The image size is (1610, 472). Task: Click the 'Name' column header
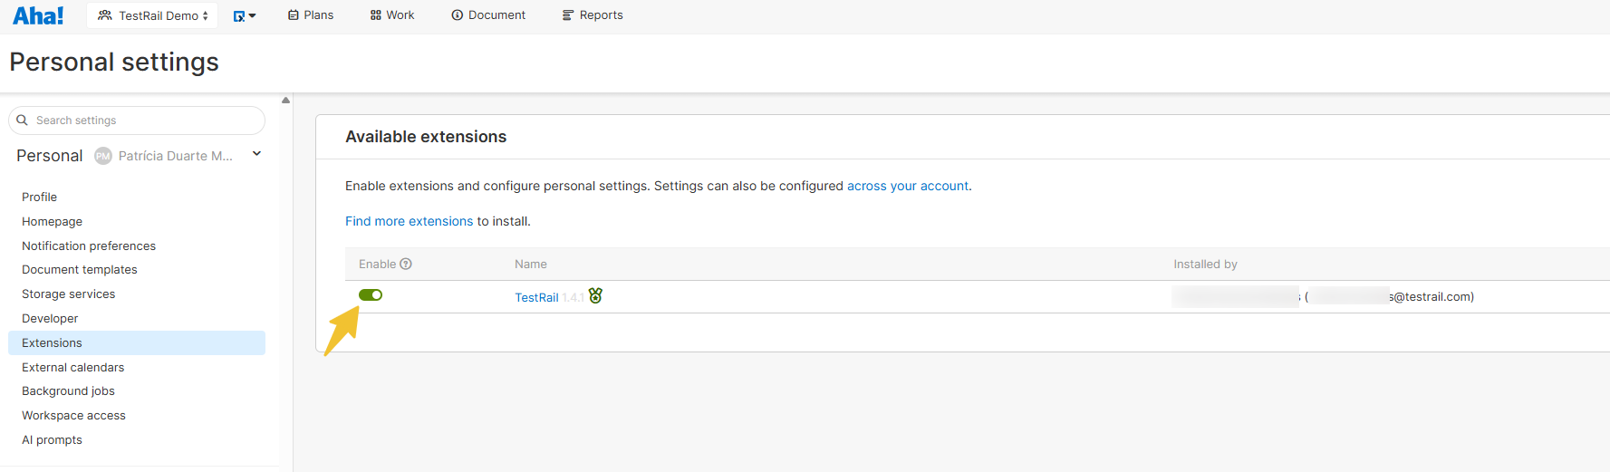530,264
